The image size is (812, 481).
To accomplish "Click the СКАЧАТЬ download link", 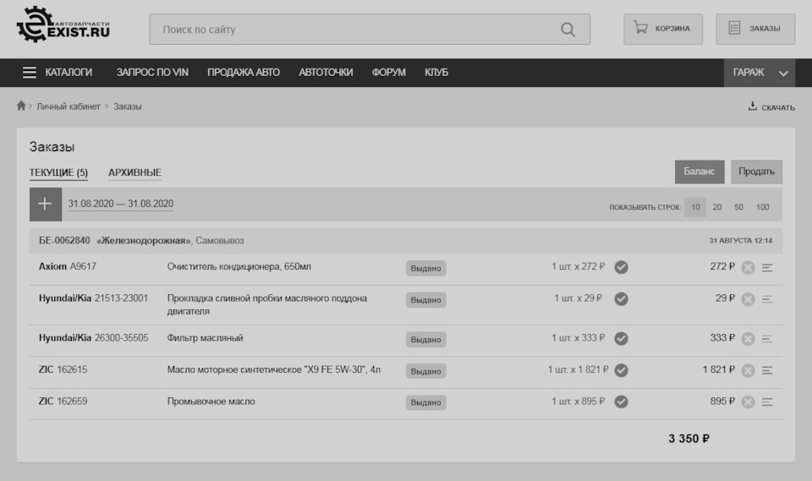I will tap(778, 107).
